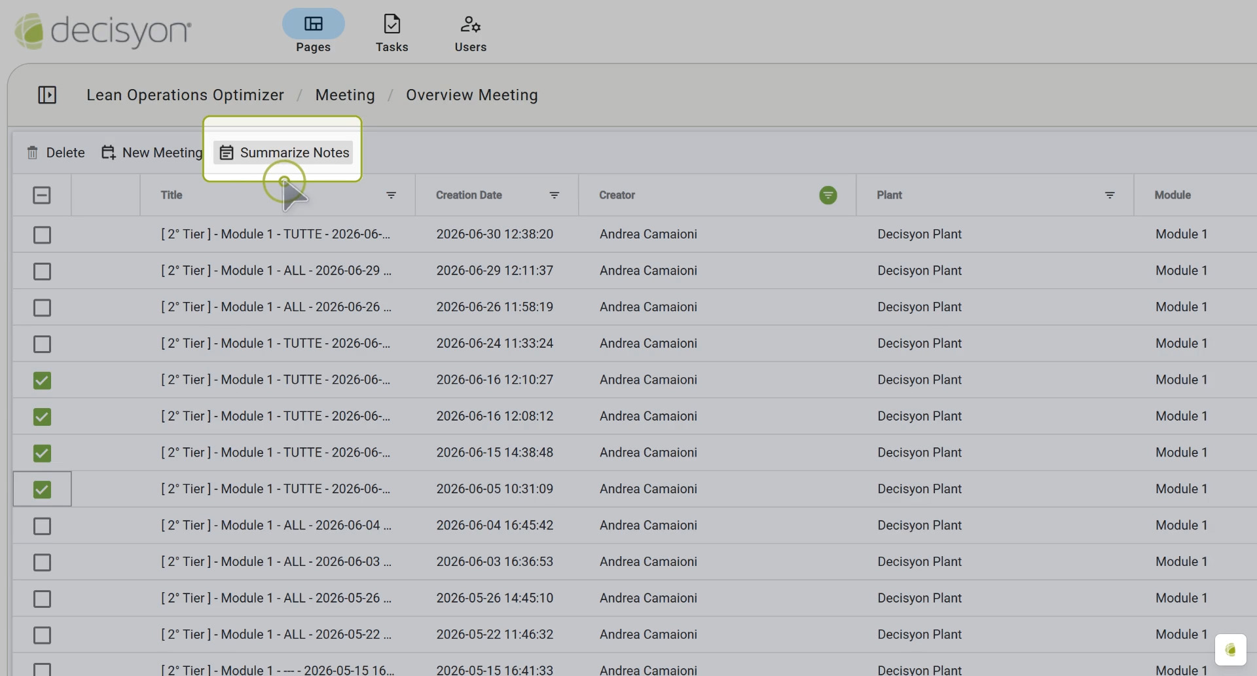This screenshot has width=1257, height=676.
Task: Open the Pages section icon
Action: 313,24
